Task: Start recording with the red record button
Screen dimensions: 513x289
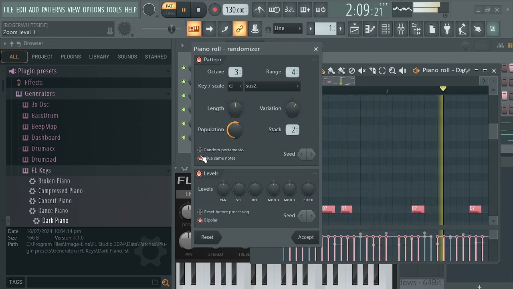Action: pos(215,10)
